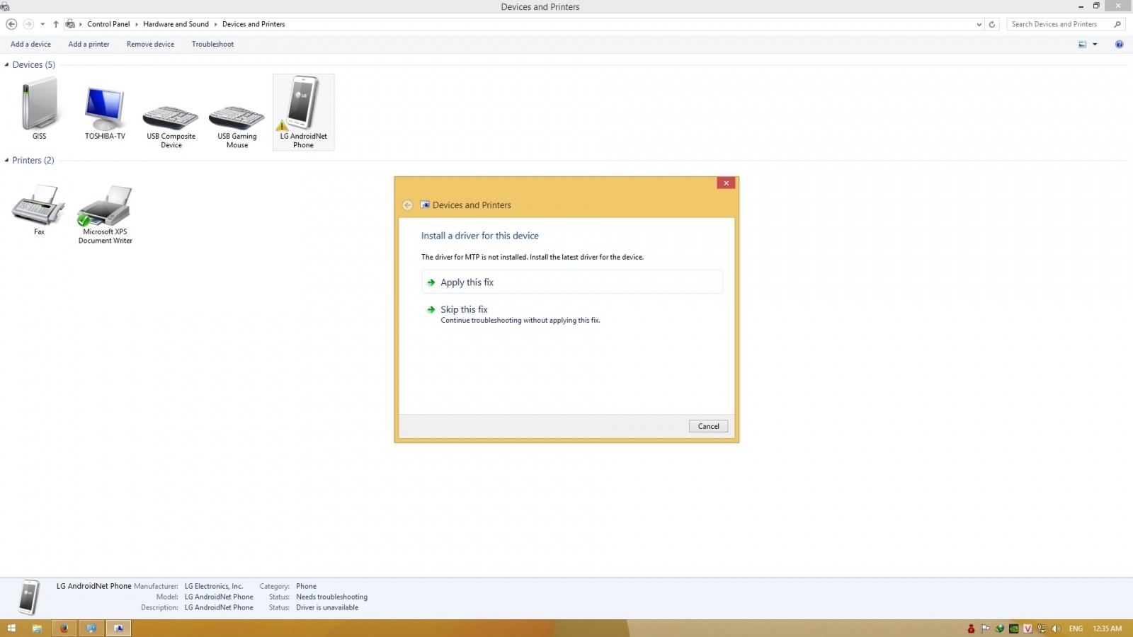Choose Apply this fix option
1133x637 pixels.
pos(467,282)
